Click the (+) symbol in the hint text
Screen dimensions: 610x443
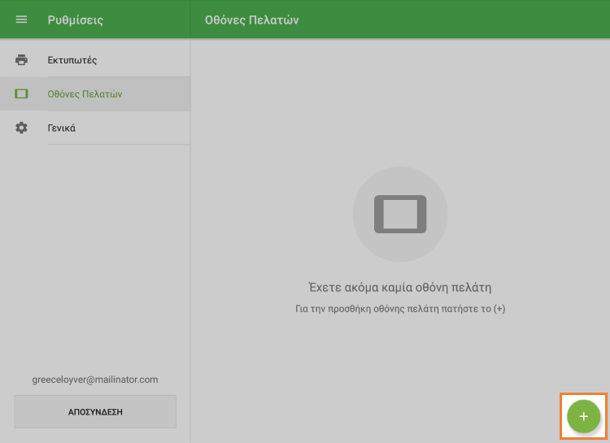click(499, 310)
